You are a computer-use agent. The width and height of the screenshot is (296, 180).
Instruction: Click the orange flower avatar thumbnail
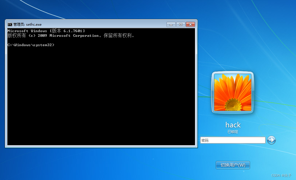(232, 93)
